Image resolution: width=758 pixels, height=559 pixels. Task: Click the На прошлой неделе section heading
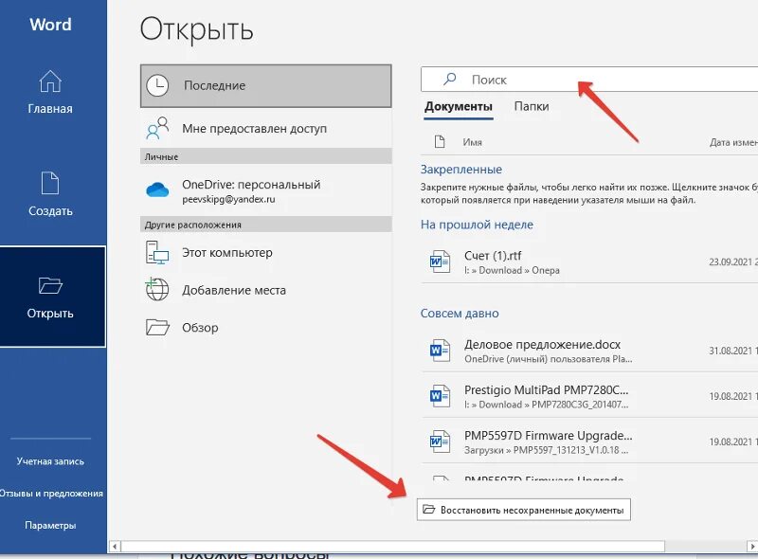477,225
